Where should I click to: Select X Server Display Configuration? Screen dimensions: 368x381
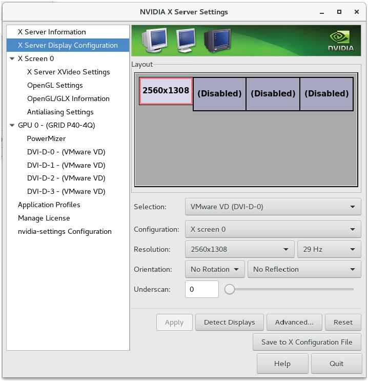click(x=68, y=45)
